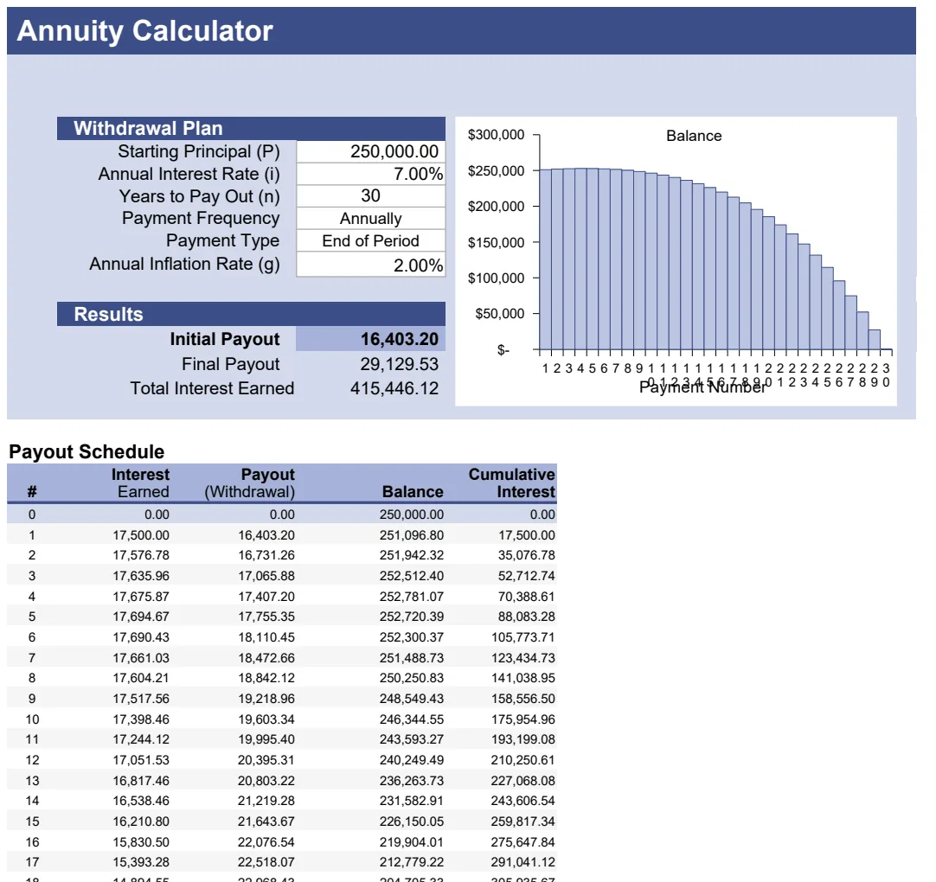
Task: Select interest earned cell 16,210.80
Action: (141, 821)
